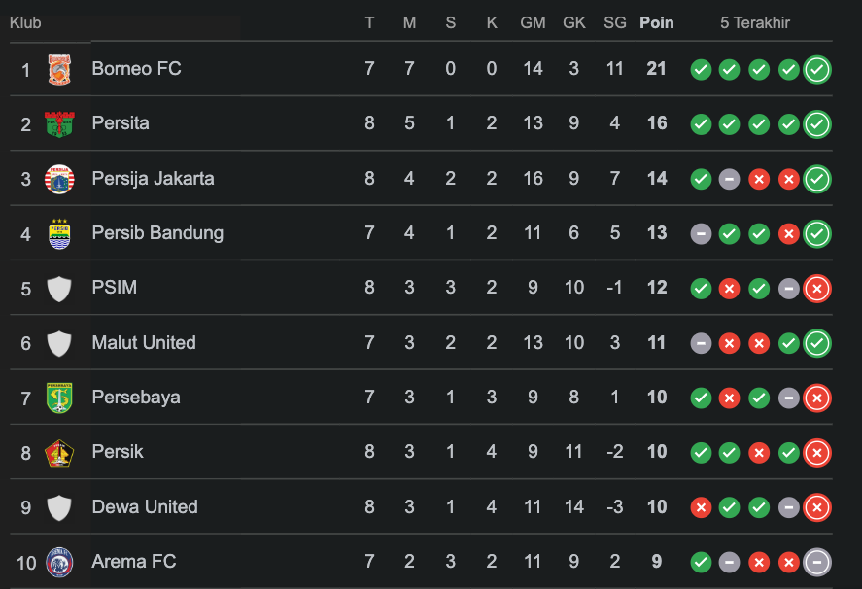Click the Persebaya club logo
862x589 pixels.
[x=59, y=398]
